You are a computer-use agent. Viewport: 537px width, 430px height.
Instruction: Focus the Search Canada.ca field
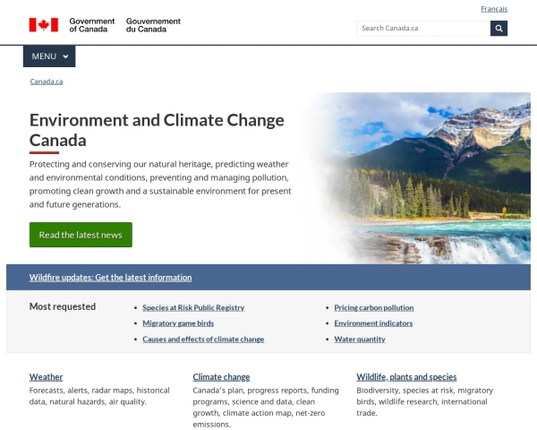pos(423,28)
